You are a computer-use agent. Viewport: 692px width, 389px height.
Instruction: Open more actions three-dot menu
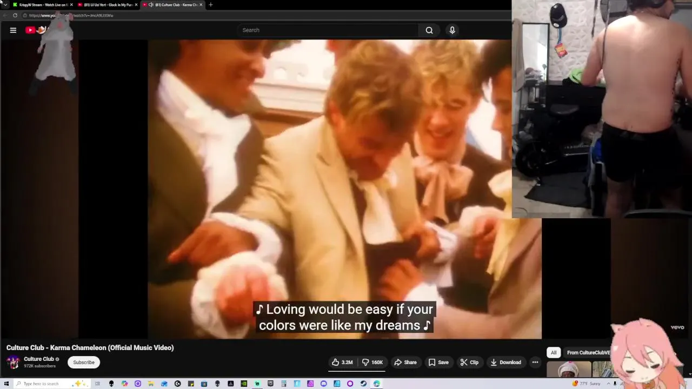pyautogui.click(x=535, y=363)
